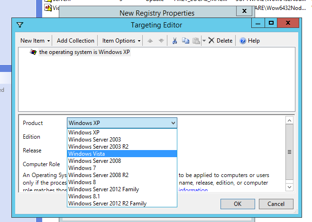Choose Windows 8.1 in product list
The height and width of the screenshot is (222, 312).
(x=122, y=196)
